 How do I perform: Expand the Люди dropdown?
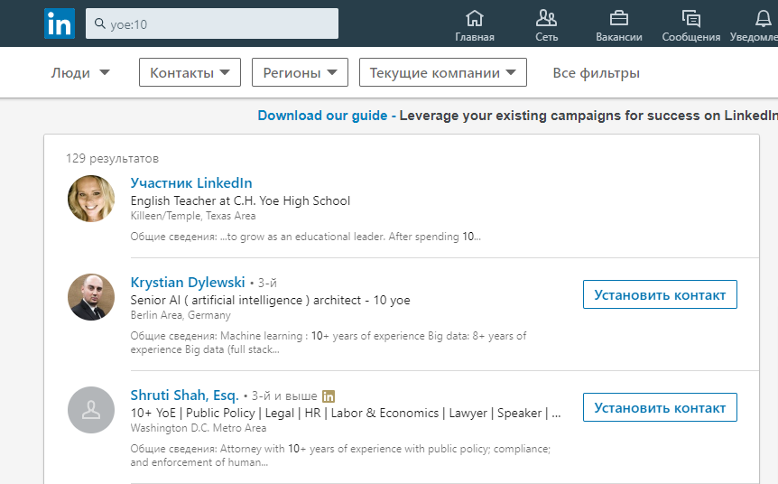(x=80, y=73)
